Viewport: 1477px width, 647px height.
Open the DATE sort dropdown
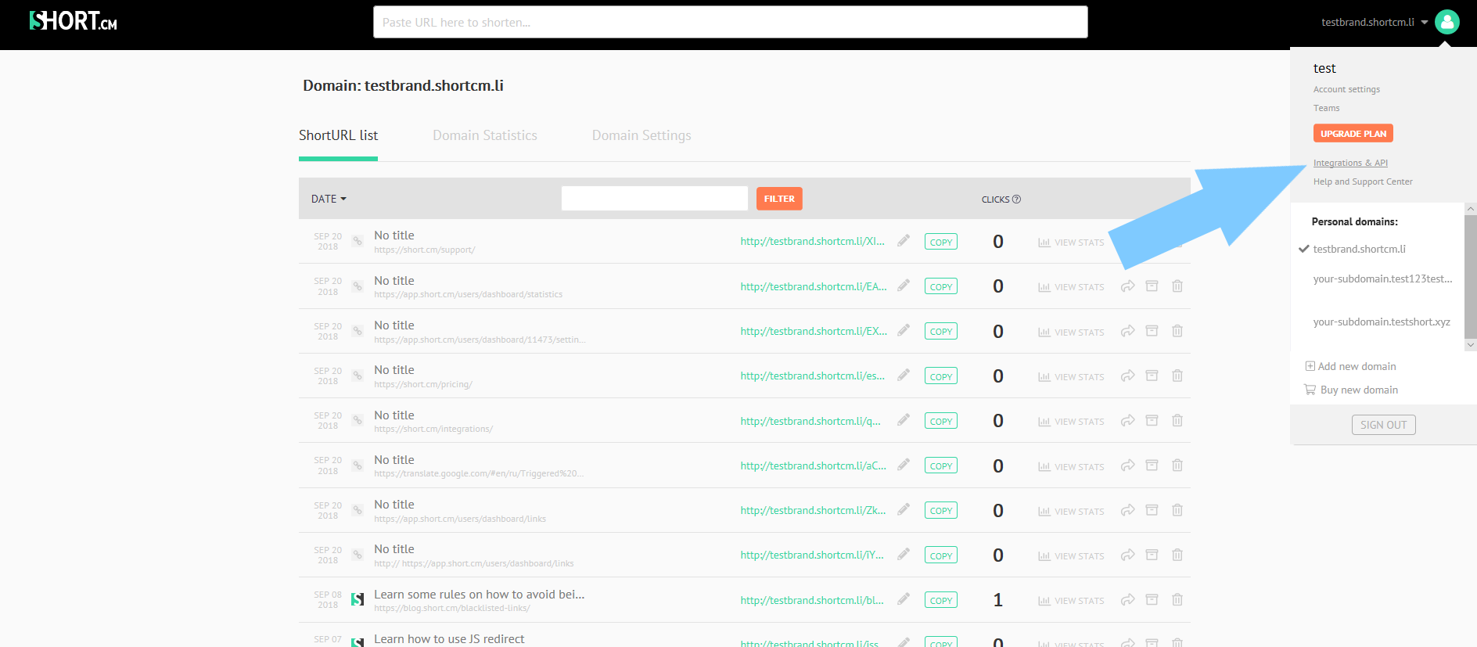click(x=329, y=199)
